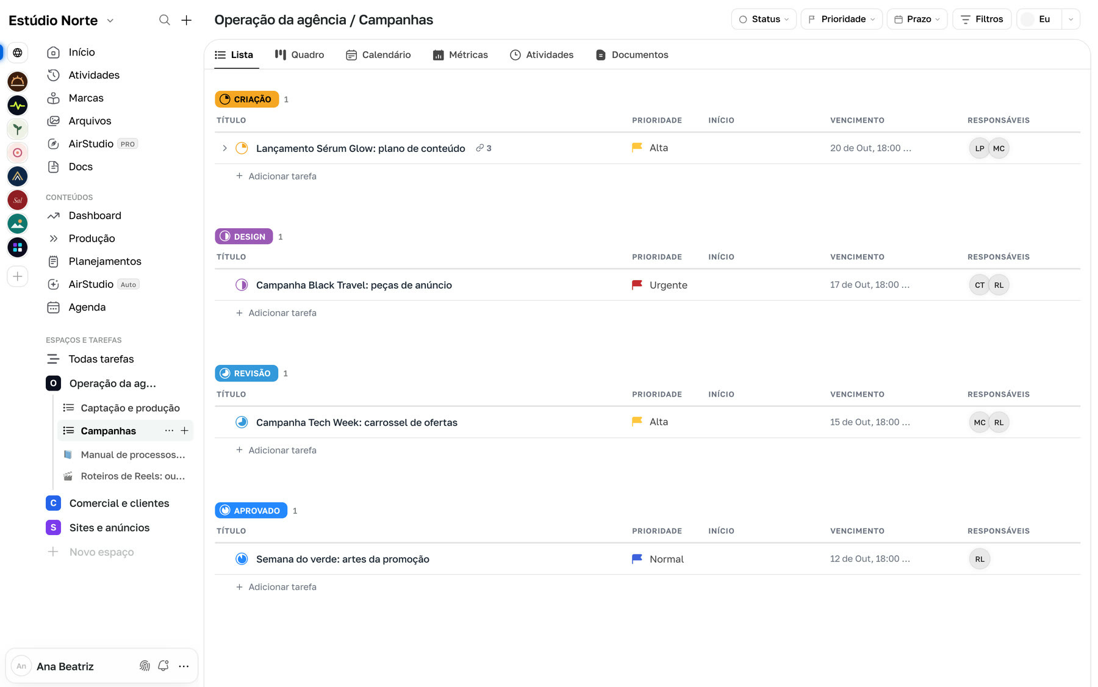Open Início from sidebar
This screenshot has width=1098, height=687.
click(x=82, y=52)
